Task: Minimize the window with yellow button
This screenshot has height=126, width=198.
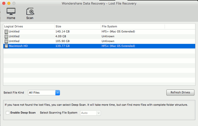Action: (9, 3)
